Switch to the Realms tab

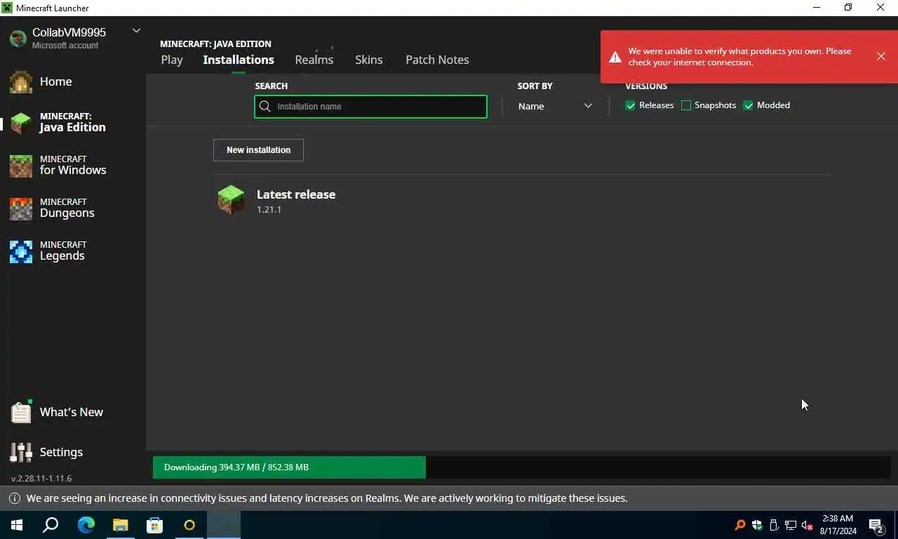(x=314, y=60)
